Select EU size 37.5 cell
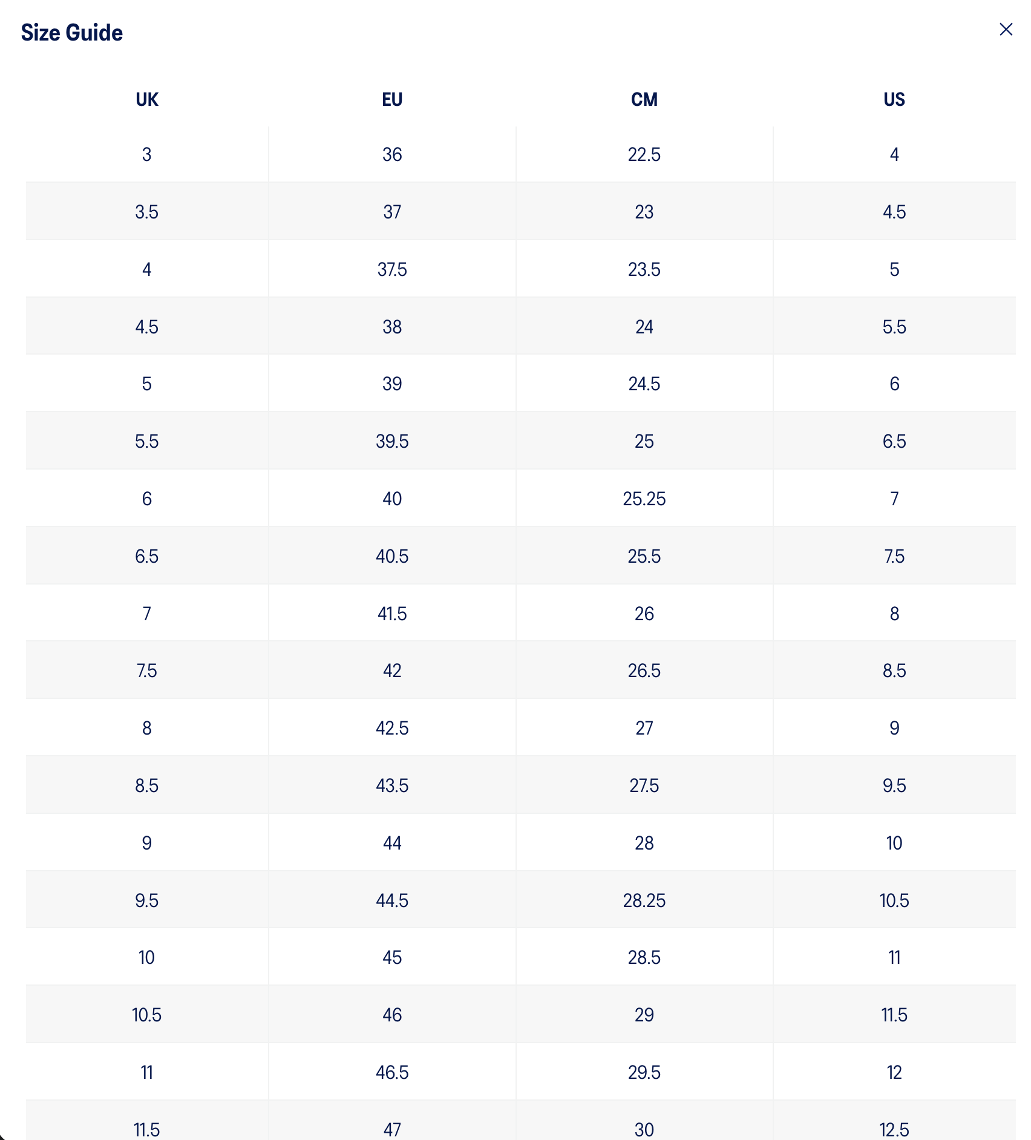Viewport: 1031px width, 1140px height. 392,269
